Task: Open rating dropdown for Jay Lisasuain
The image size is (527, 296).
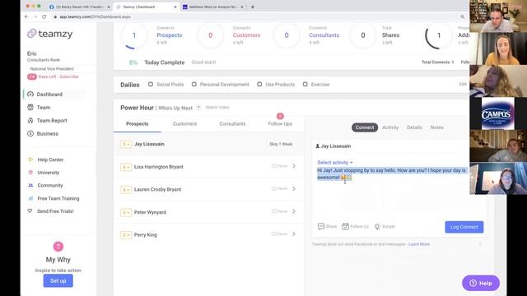Action: point(126,145)
